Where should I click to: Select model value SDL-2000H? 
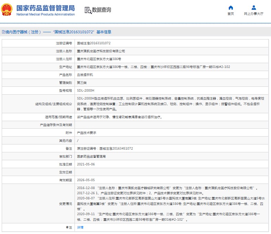(x=86, y=91)
